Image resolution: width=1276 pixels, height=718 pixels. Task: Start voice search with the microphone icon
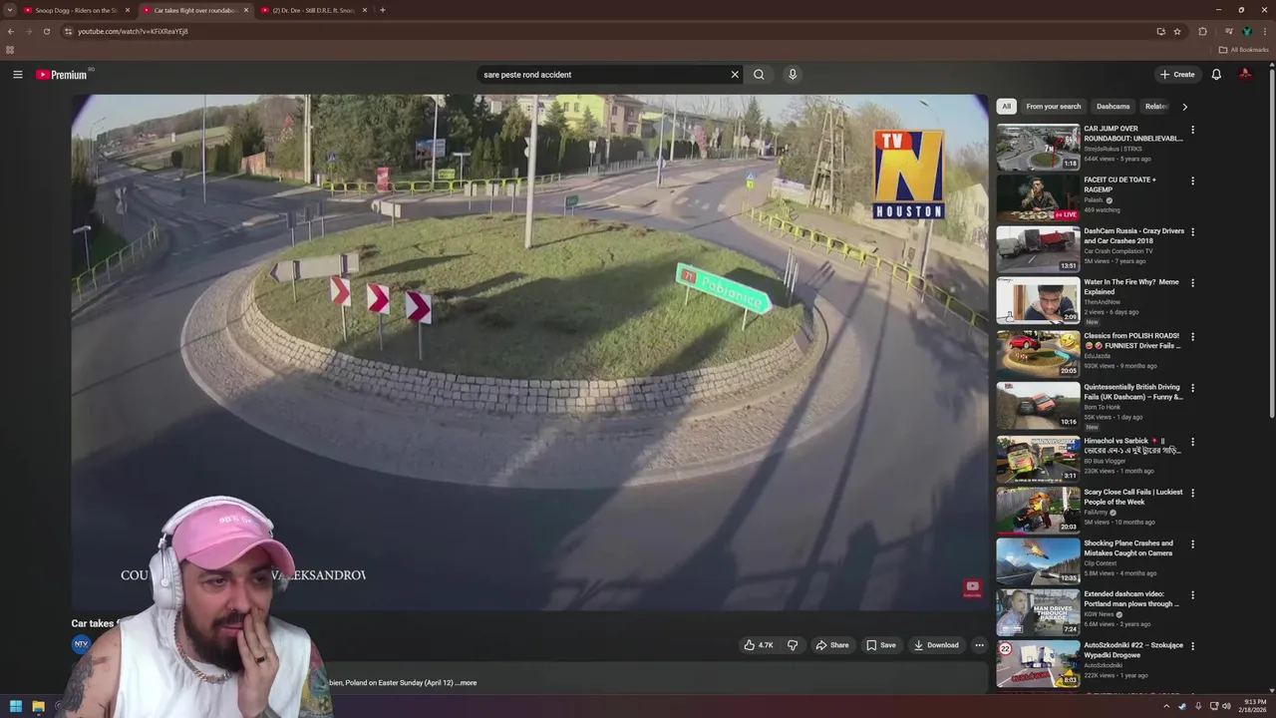[793, 74]
